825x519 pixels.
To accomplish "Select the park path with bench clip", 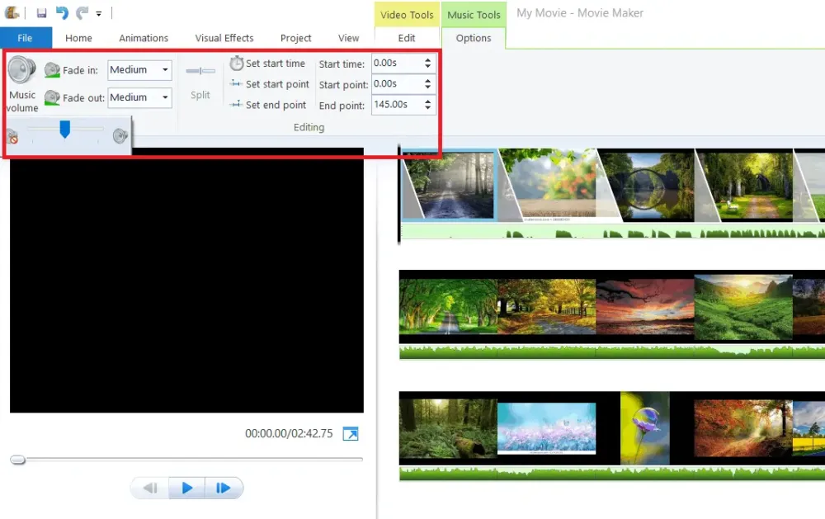I will click(744, 186).
